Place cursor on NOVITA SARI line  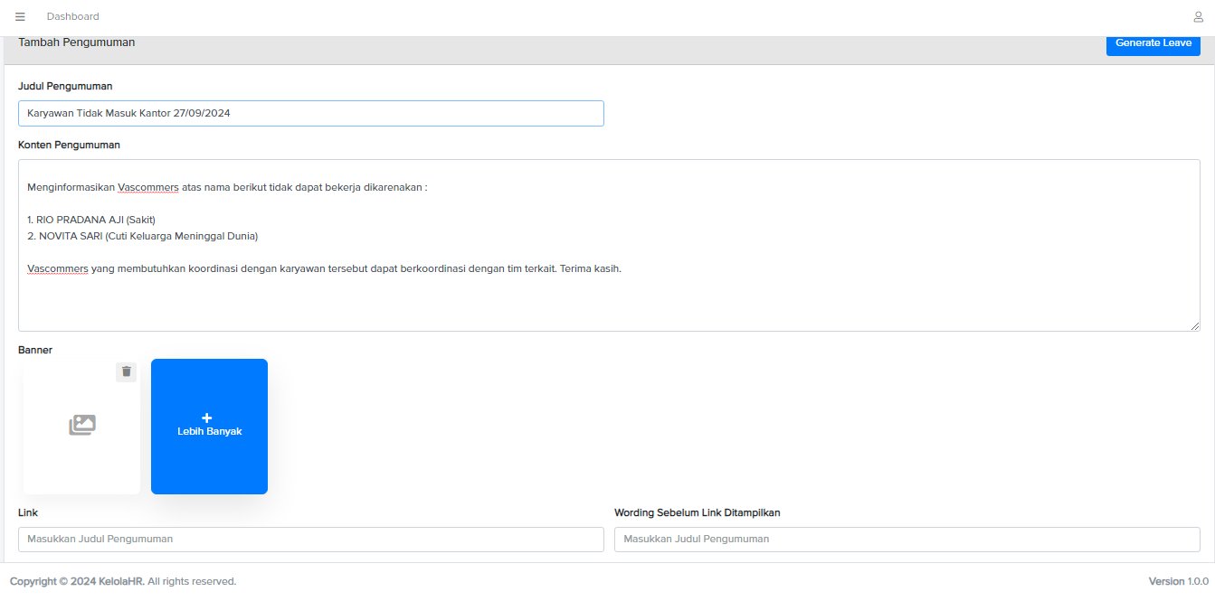[x=142, y=236]
